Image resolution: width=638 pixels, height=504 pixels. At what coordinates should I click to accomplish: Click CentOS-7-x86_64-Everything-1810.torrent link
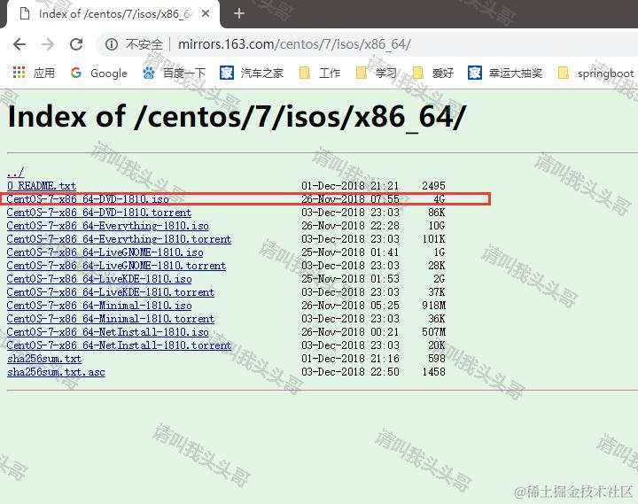(119, 239)
